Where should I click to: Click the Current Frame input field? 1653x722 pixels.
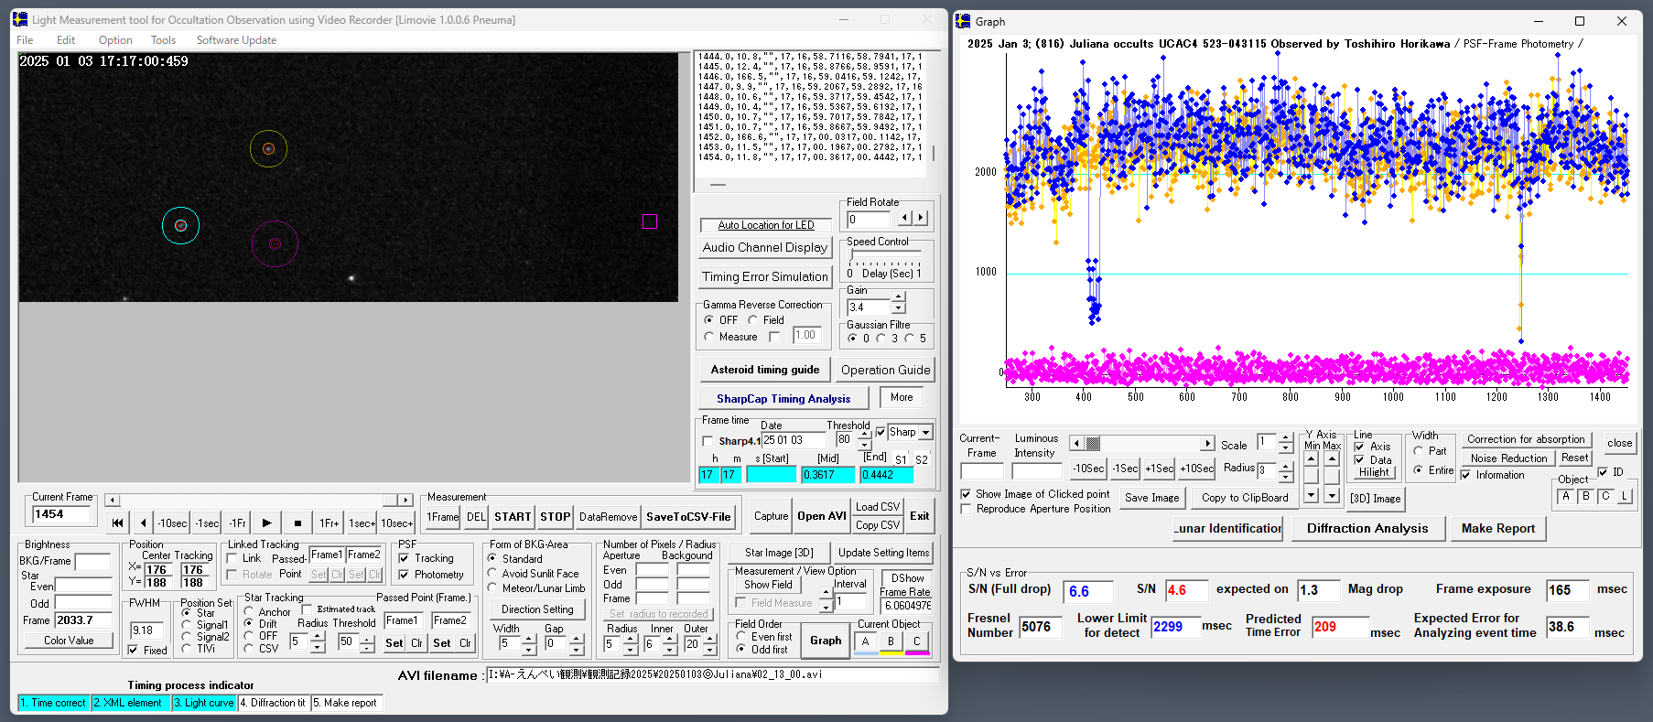(x=62, y=514)
